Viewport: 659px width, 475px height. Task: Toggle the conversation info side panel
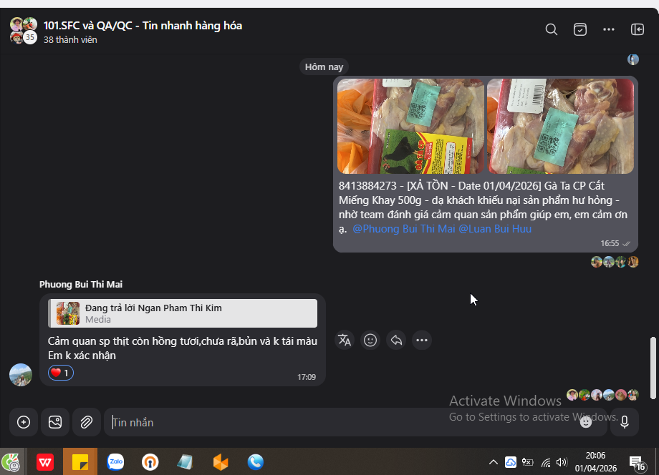pyautogui.click(x=637, y=29)
